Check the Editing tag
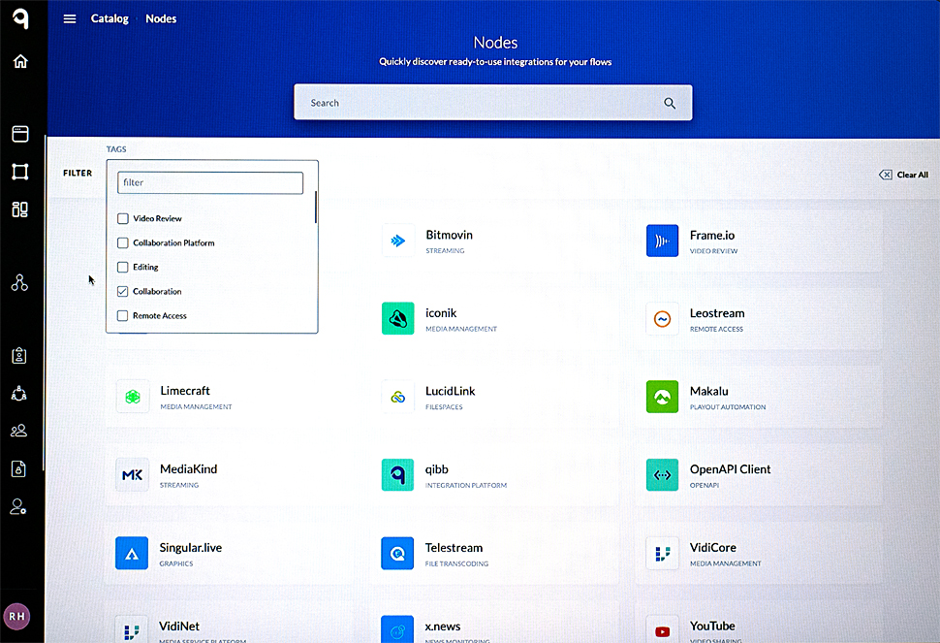This screenshot has width=940, height=643. (x=123, y=267)
